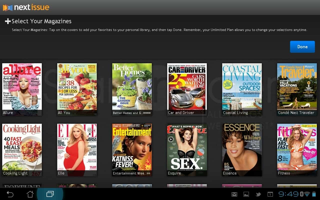The height and width of the screenshot is (200, 320).
Task: Tap the Done button
Action: (302, 47)
